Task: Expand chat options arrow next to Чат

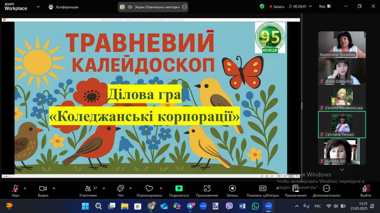Action: pos(131,188)
